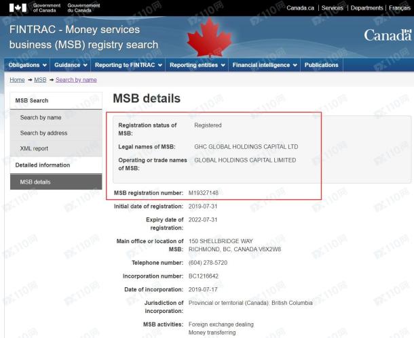Click registration number M19327148
This screenshot has width=414, height=338.
204,193
